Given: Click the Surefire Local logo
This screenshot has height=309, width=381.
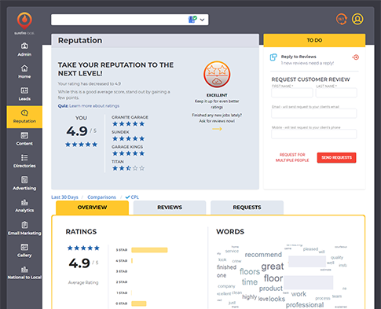Looking at the screenshot, I should click(24, 23).
